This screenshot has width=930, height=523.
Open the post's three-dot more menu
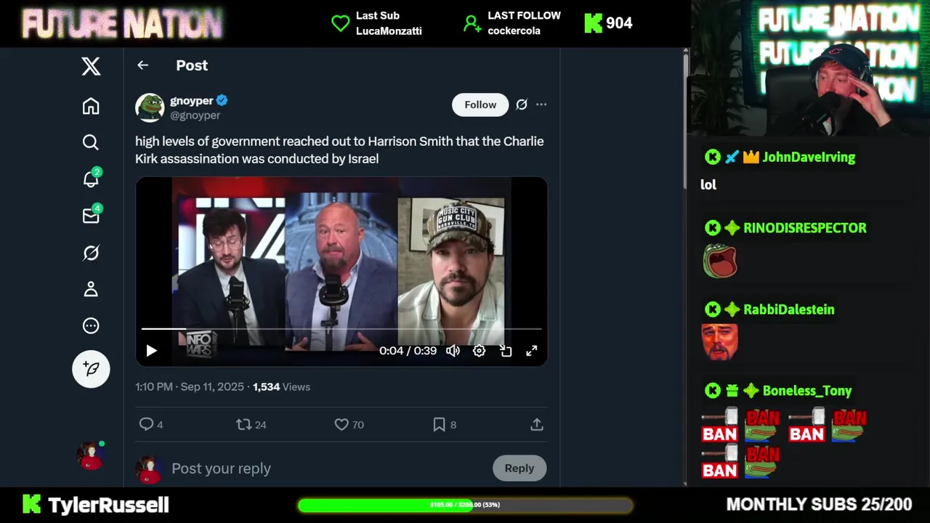tap(541, 105)
